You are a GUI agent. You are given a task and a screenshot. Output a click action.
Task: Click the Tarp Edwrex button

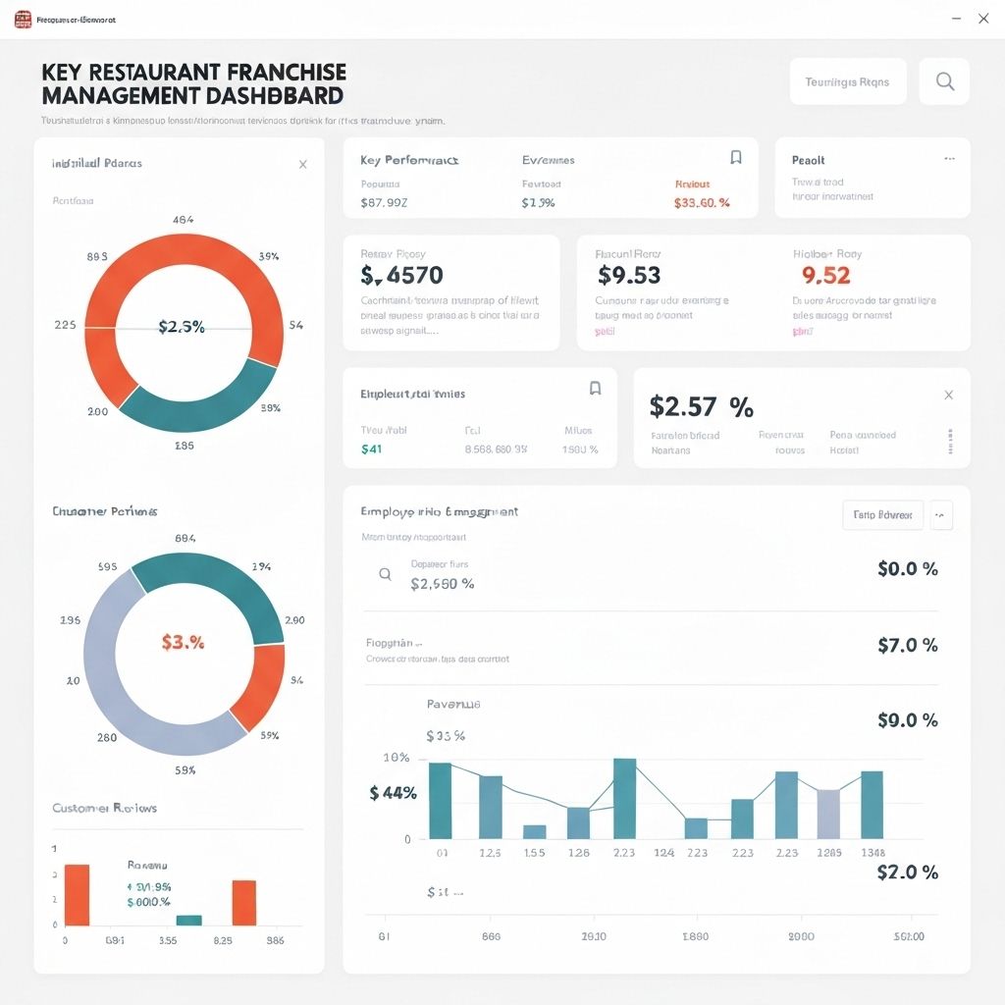click(x=881, y=514)
